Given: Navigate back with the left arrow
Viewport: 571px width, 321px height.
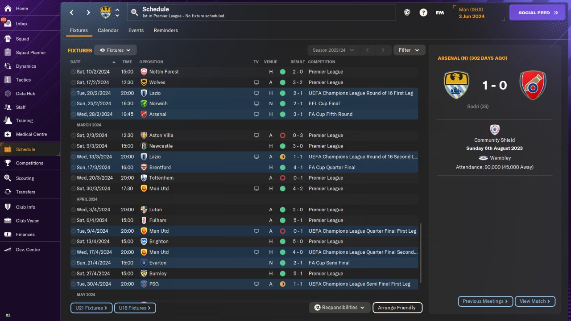Looking at the screenshot, I should click(x=71, y=12).
